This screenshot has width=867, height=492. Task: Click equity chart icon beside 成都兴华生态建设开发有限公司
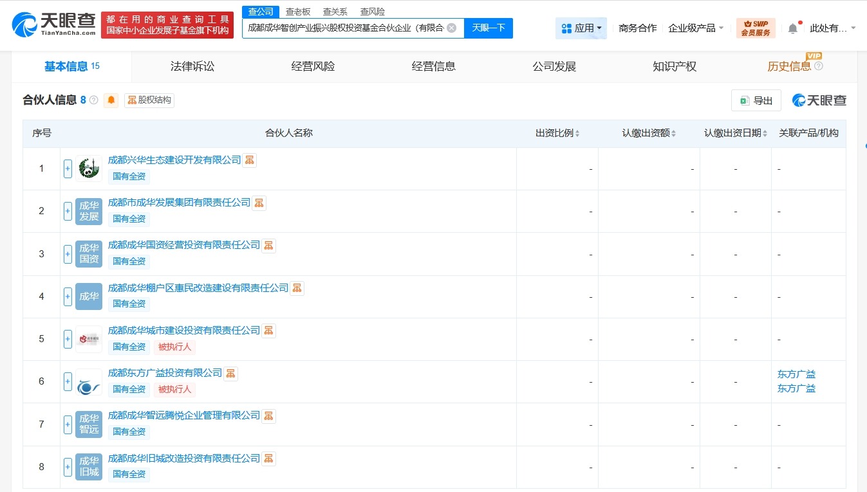[x=249, y=160]
